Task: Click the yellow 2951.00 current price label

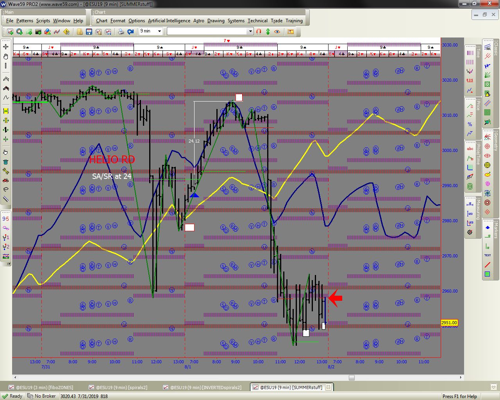Action: [x=449, y=323]
